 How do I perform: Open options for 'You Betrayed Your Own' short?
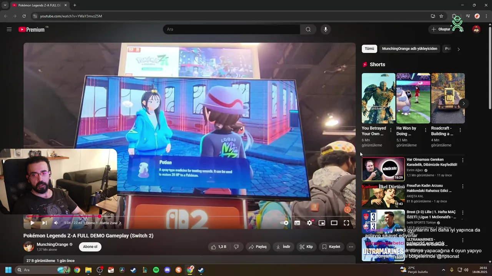tap(391, 130)
